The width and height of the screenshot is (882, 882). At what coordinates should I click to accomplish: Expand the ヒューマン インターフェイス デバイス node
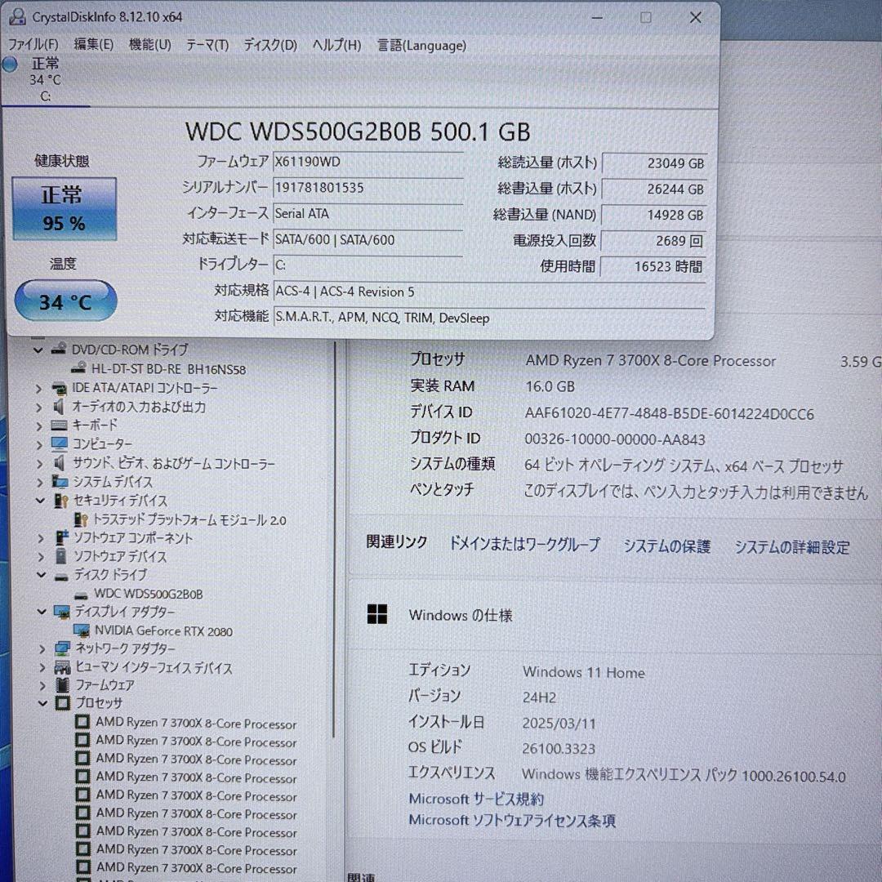[x=42, y=668]
